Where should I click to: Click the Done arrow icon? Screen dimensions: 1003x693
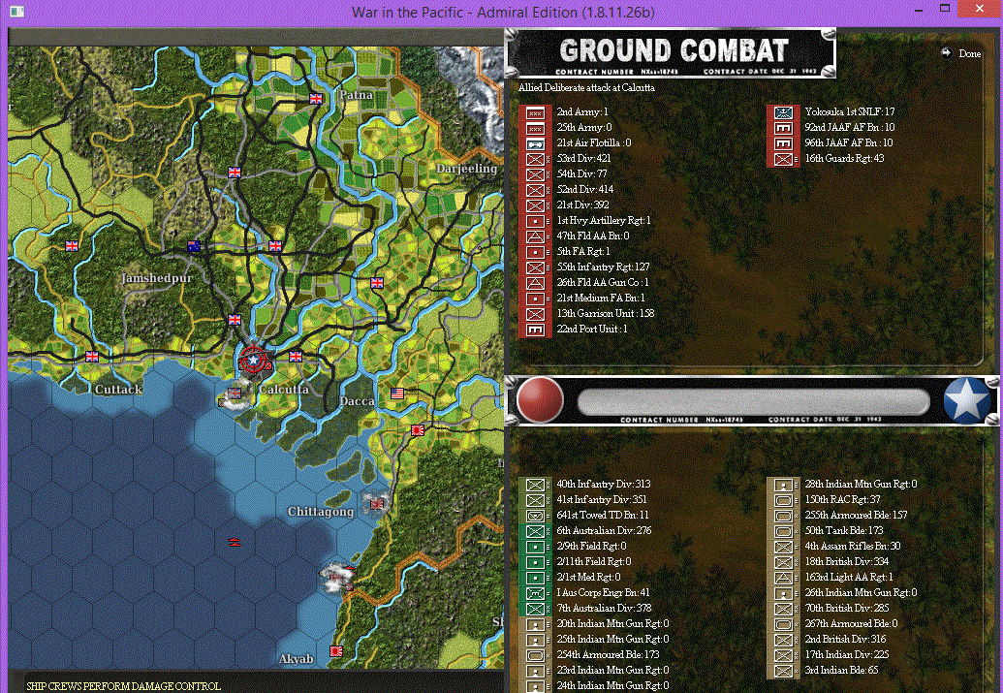[x=947, y=53]
